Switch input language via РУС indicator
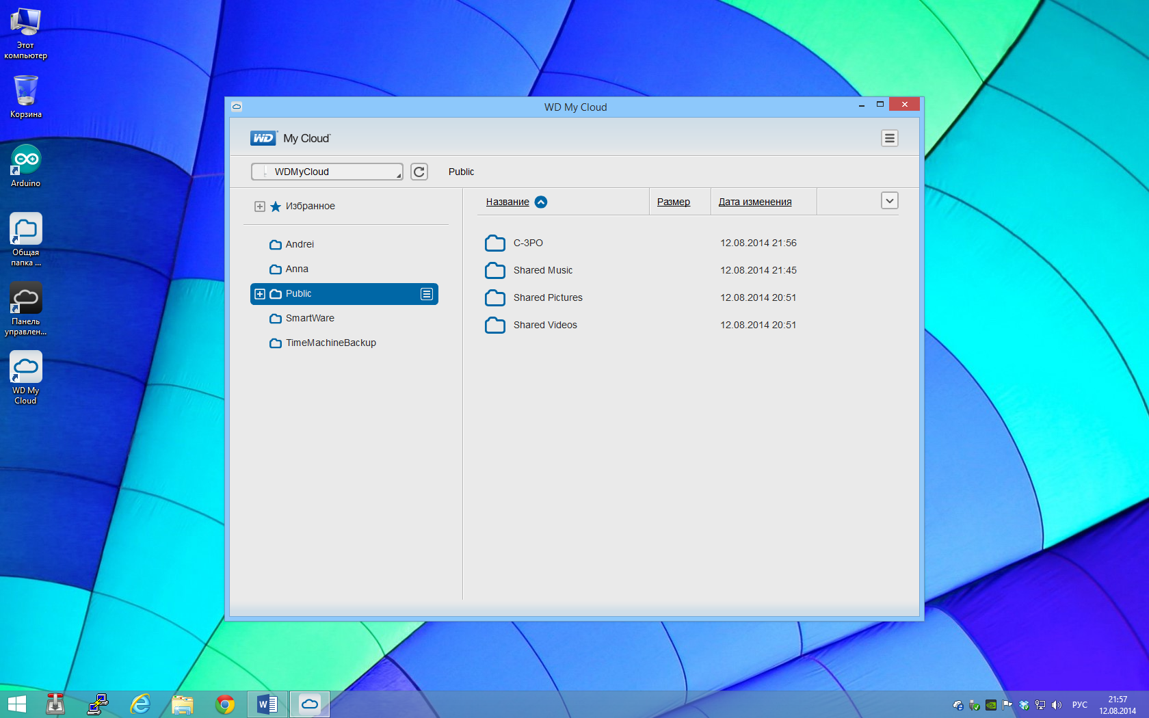Viewport: 1149px width, 718px height. point(1080,705)
